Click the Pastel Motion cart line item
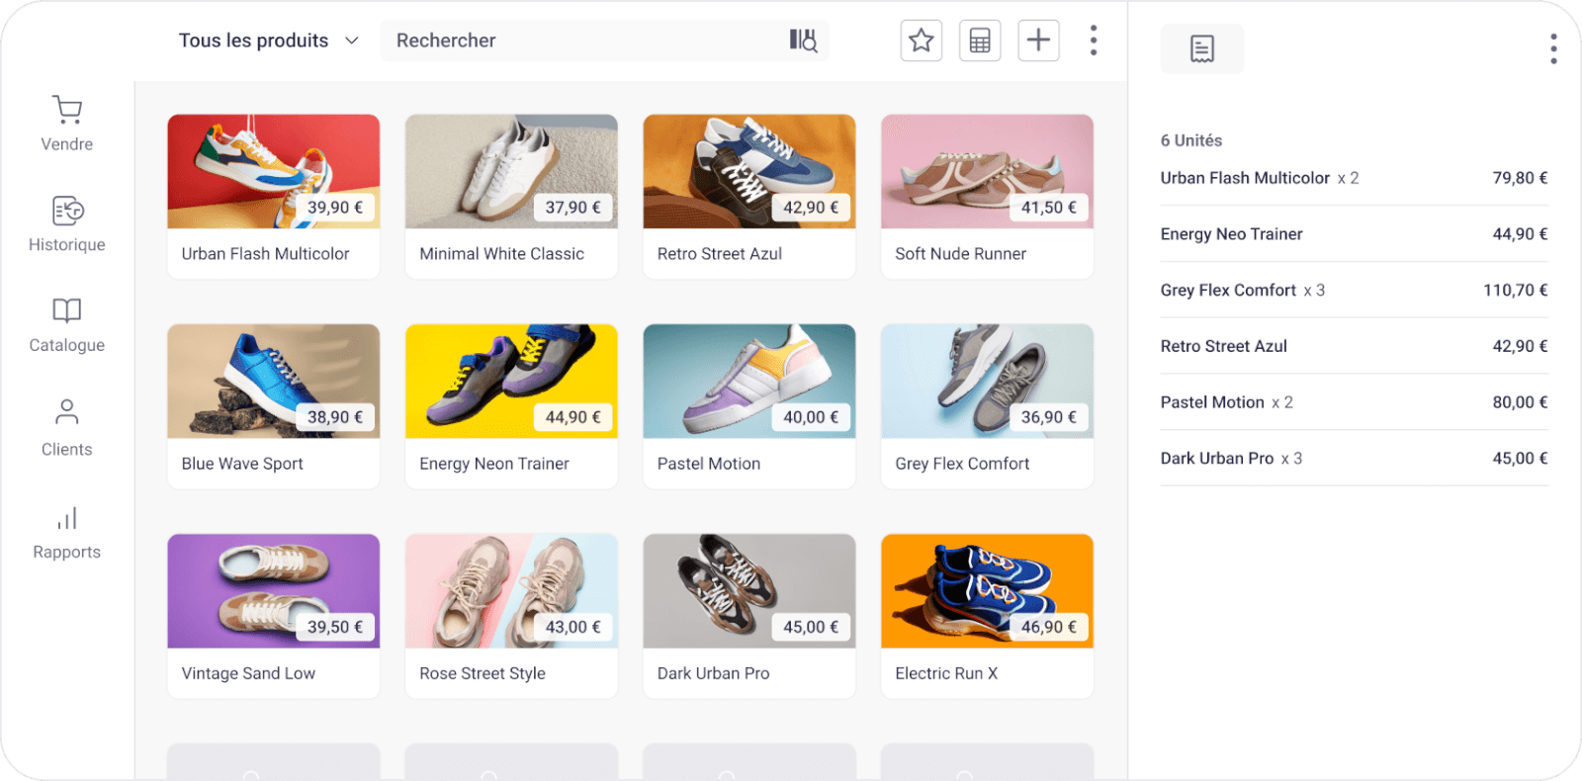This screenshot has height=781, width=1582. [1354, 402]
